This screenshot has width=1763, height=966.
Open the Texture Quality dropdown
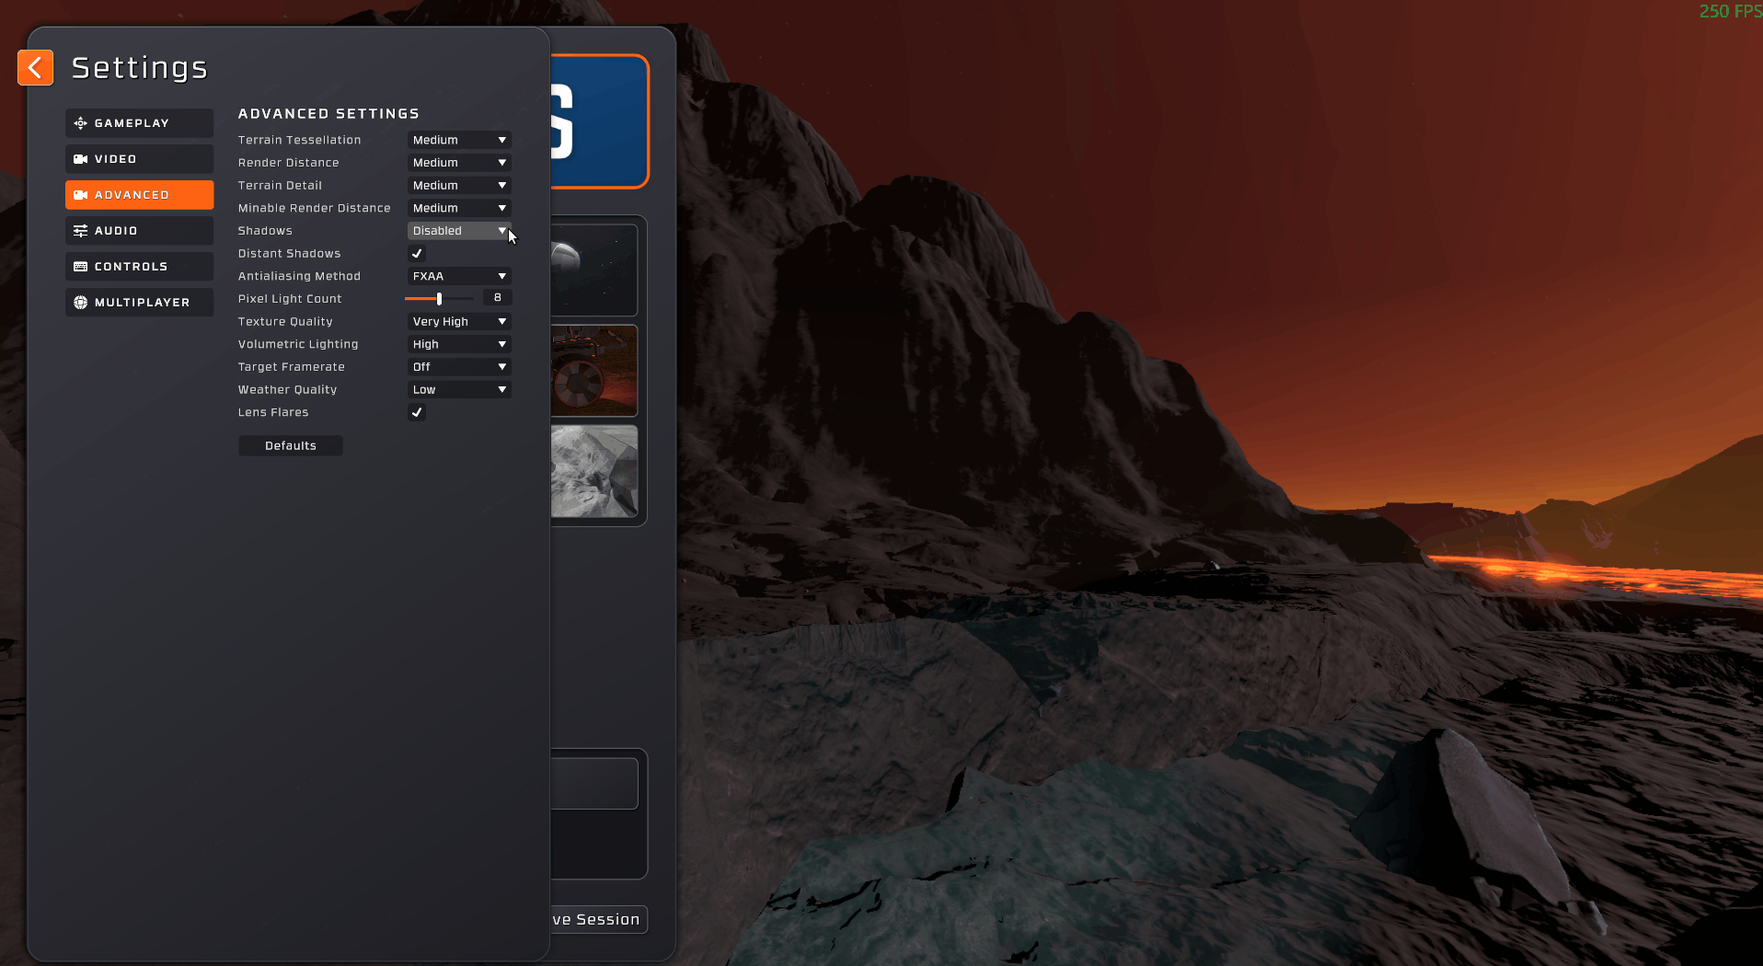(x=458, y=321)
